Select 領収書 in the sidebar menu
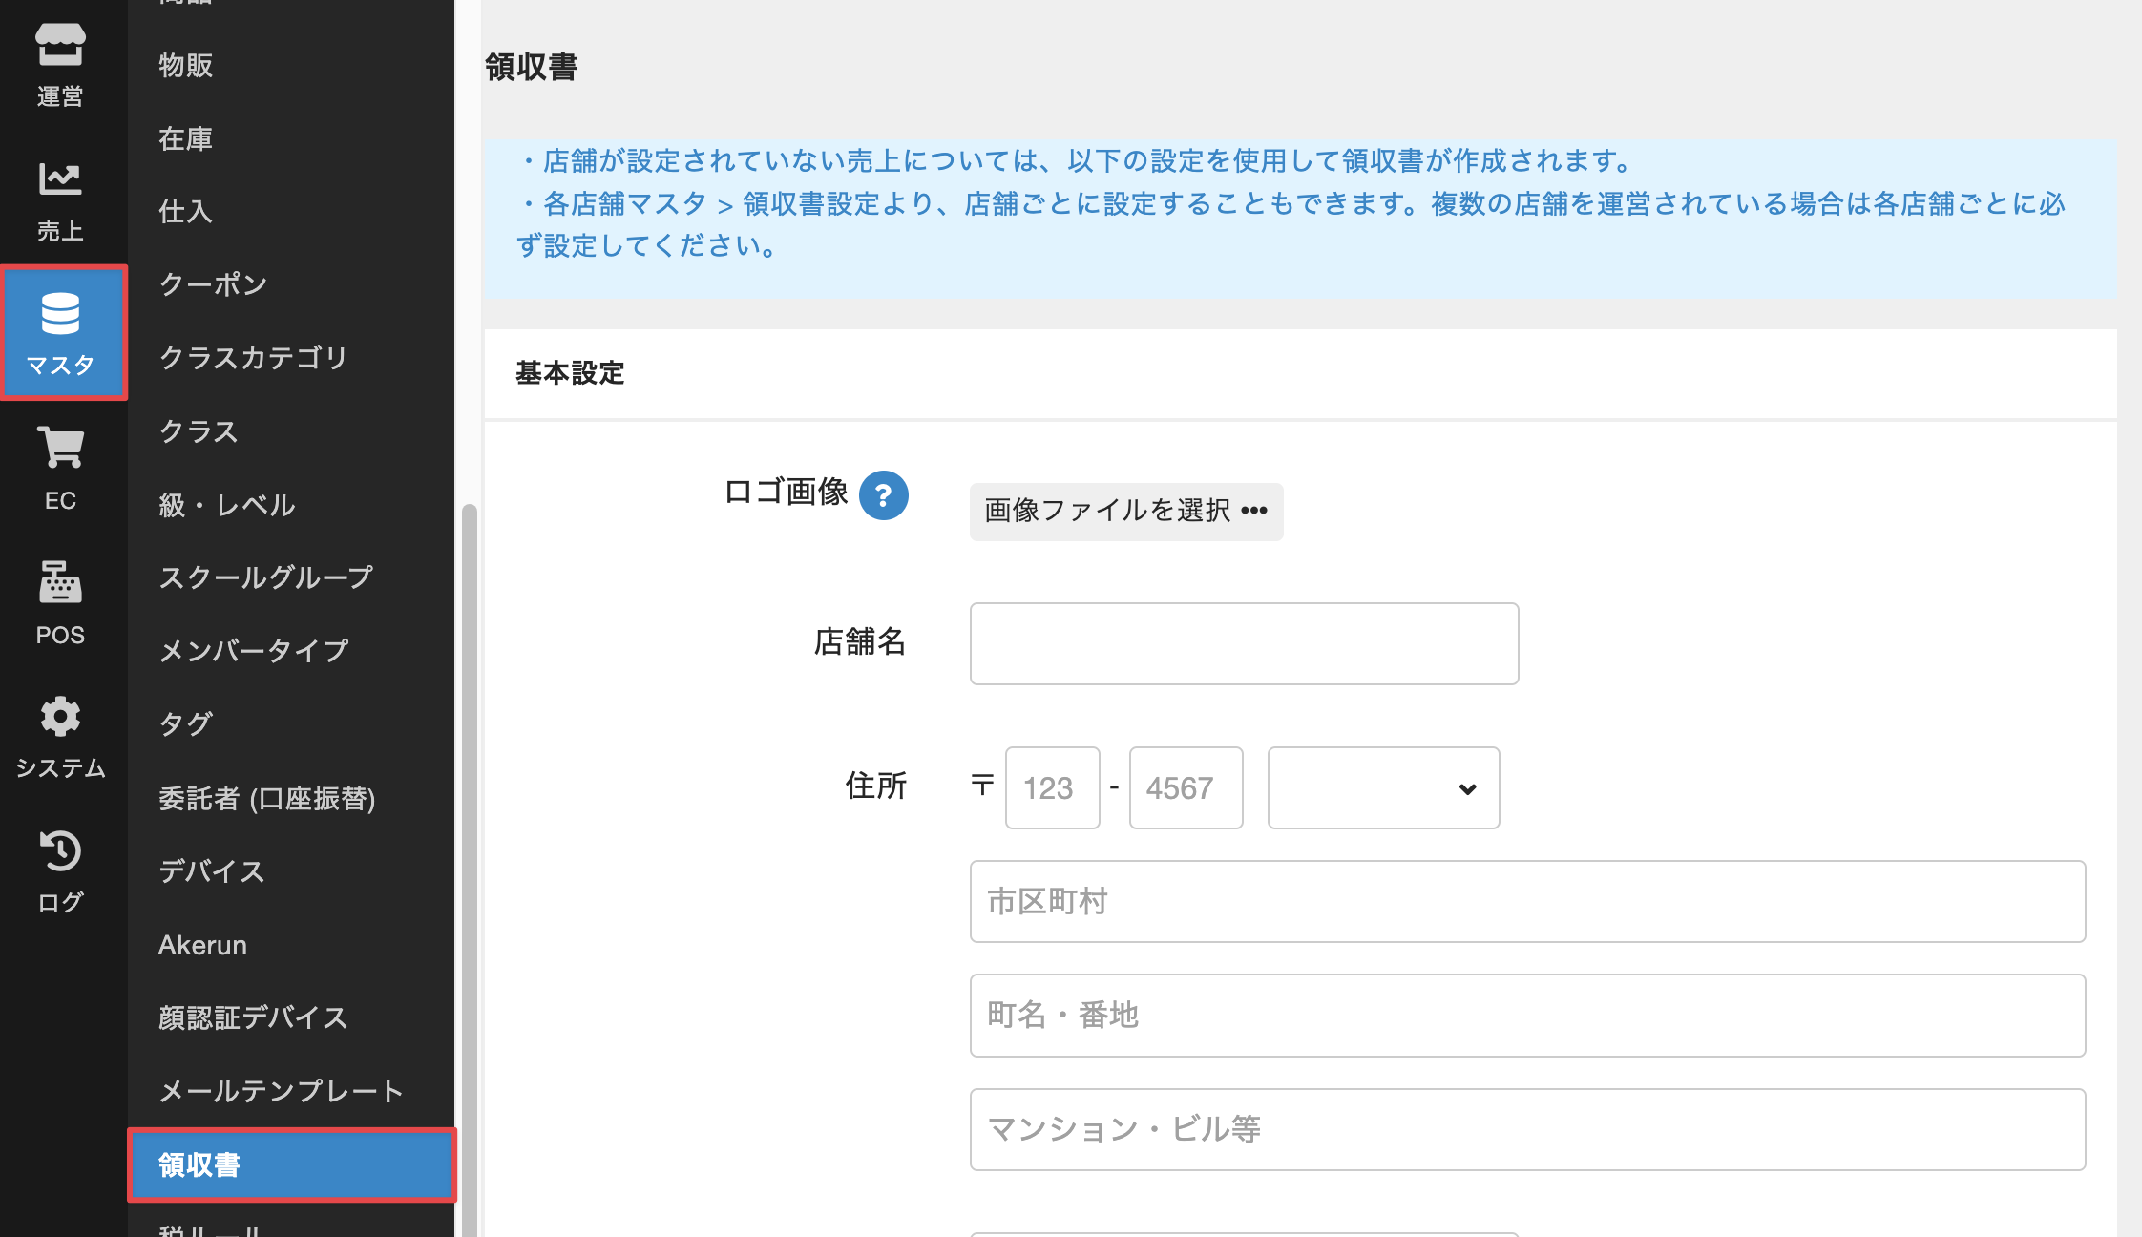This screenshot has width=2142, height=1237. 291,1164
